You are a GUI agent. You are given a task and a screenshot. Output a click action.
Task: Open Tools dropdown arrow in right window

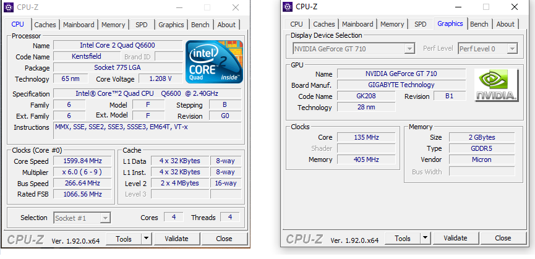[425, 238]
